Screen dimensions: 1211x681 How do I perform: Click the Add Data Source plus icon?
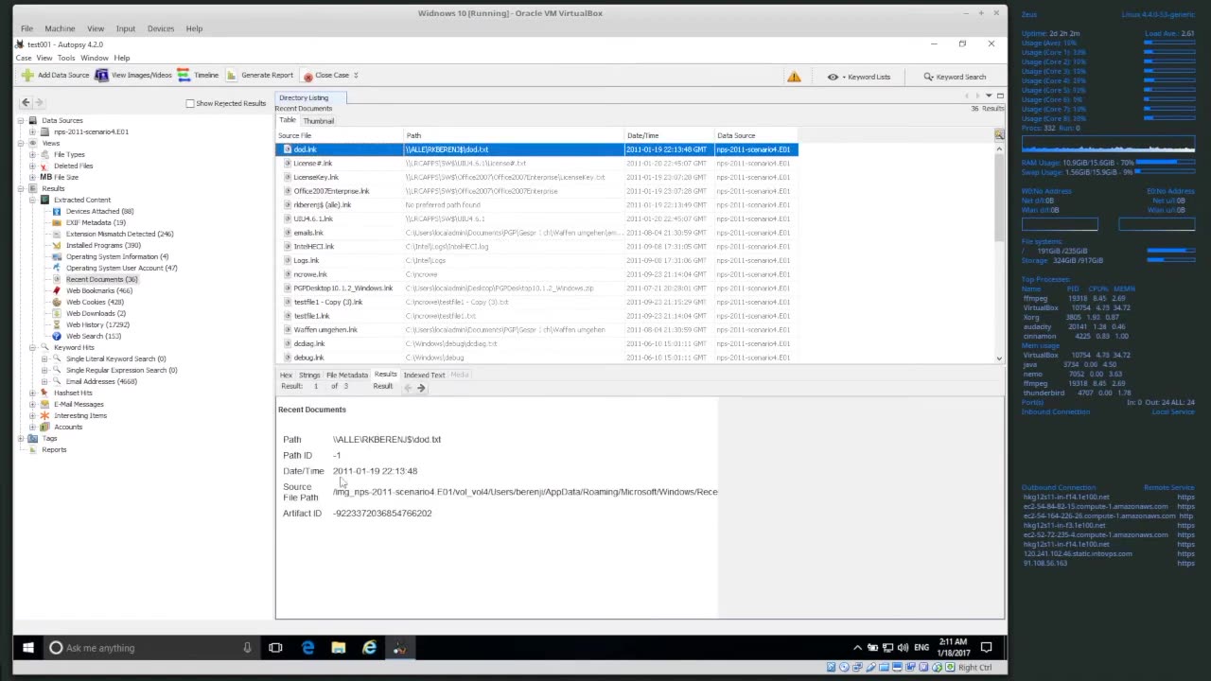[x=27, y=76]
